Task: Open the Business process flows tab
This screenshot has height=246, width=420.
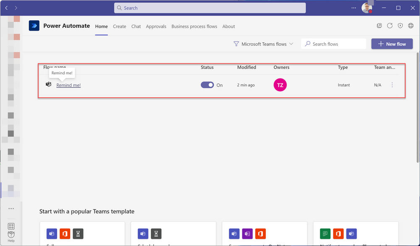Action: (x=194, y=26)
